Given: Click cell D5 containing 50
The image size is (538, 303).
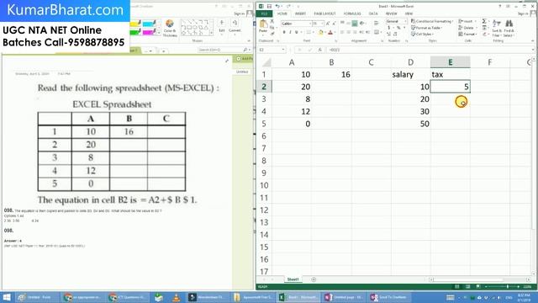Looking at the screenshot, I should coord(411,124).
